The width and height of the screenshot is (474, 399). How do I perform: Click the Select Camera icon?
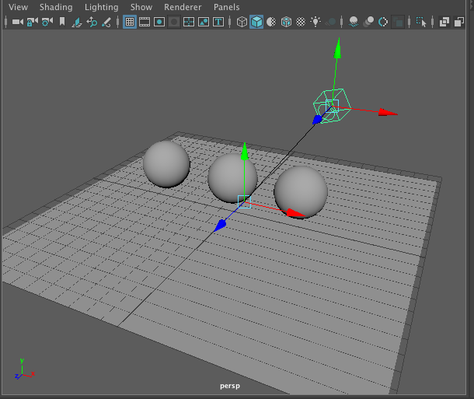[17, 22]
